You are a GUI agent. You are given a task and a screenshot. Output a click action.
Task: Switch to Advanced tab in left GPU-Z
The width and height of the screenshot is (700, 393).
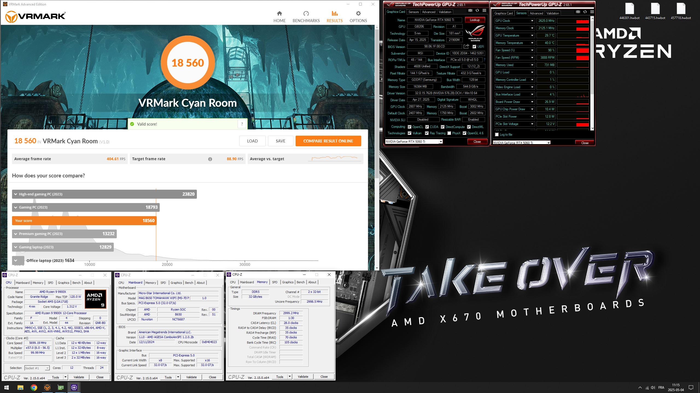click(x=428, y=12)
